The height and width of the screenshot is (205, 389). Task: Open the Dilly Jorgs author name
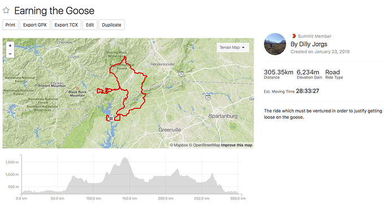tap(309, 44)
